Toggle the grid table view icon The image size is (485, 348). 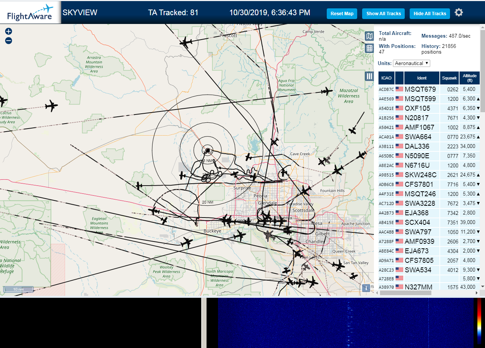click(x=369, y=48)
